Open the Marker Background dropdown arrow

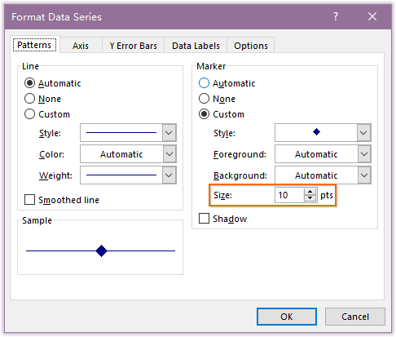click(363, 175)
